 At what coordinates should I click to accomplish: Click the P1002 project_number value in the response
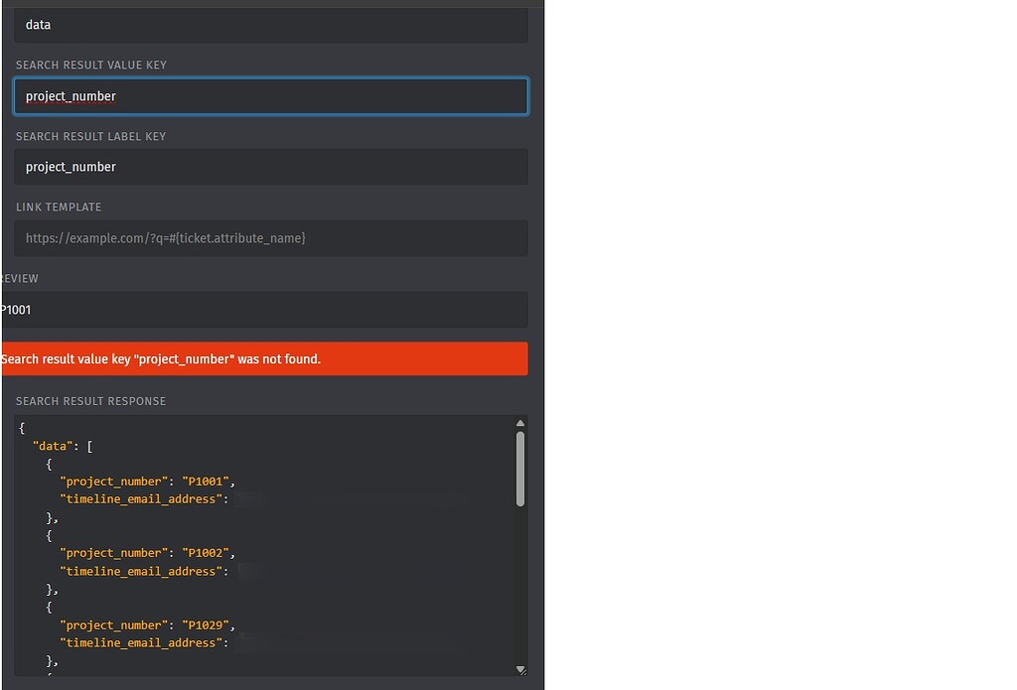tap(206, 553)
